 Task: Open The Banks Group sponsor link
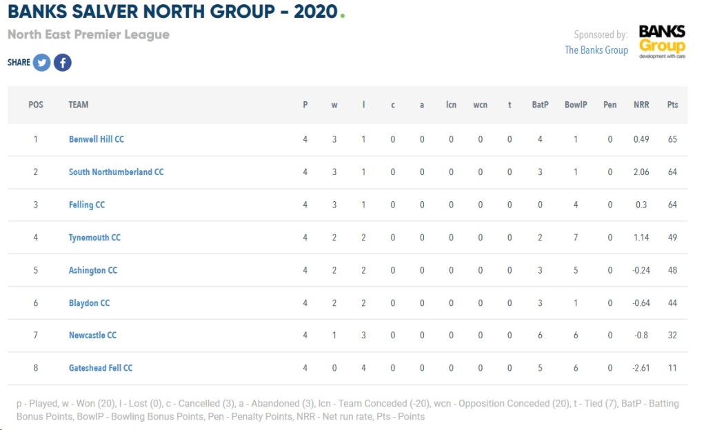pyautogui.click(x=596, y=50)
